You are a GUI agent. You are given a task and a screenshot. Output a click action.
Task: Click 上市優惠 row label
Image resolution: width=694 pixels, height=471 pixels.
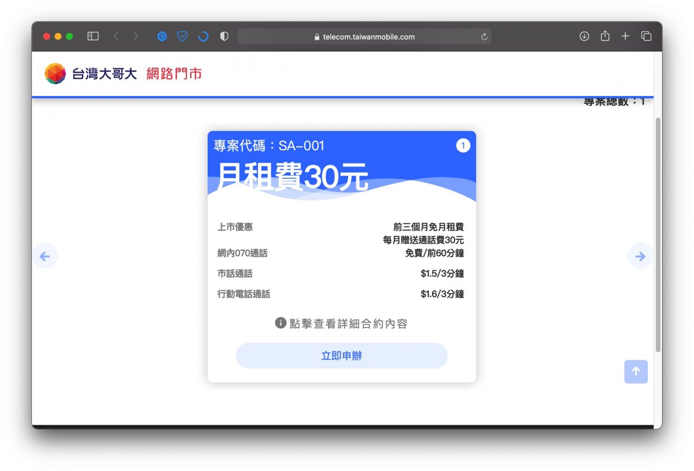click(235, 227)
